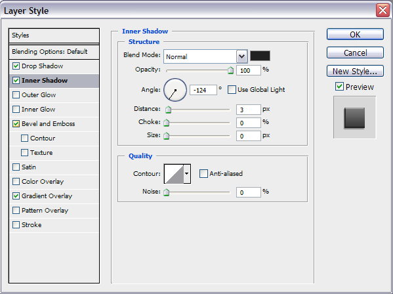Open the Contour picker arrow
This screenshot has width=393, height=294.
[x=187, y=174]
